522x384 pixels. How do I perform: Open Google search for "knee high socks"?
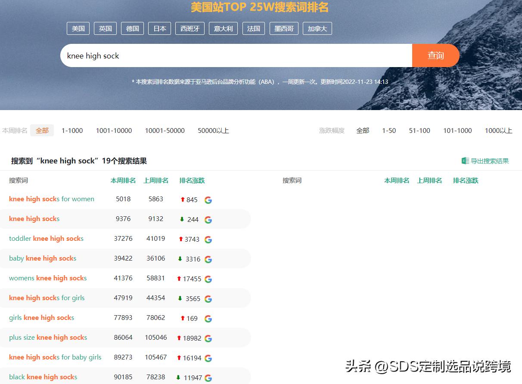pos(208,220)
